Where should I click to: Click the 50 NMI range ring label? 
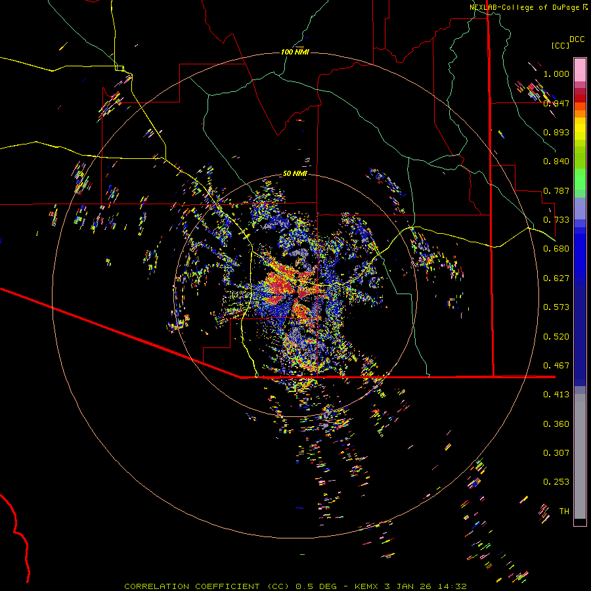[x=295, y=173]
